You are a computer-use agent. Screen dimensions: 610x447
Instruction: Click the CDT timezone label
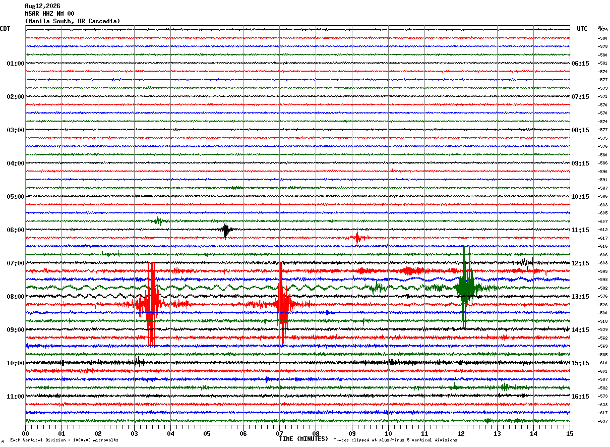[5, 29]
